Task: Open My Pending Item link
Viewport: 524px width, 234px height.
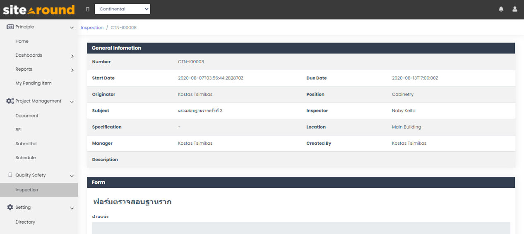Action: (x=34, y=83)
